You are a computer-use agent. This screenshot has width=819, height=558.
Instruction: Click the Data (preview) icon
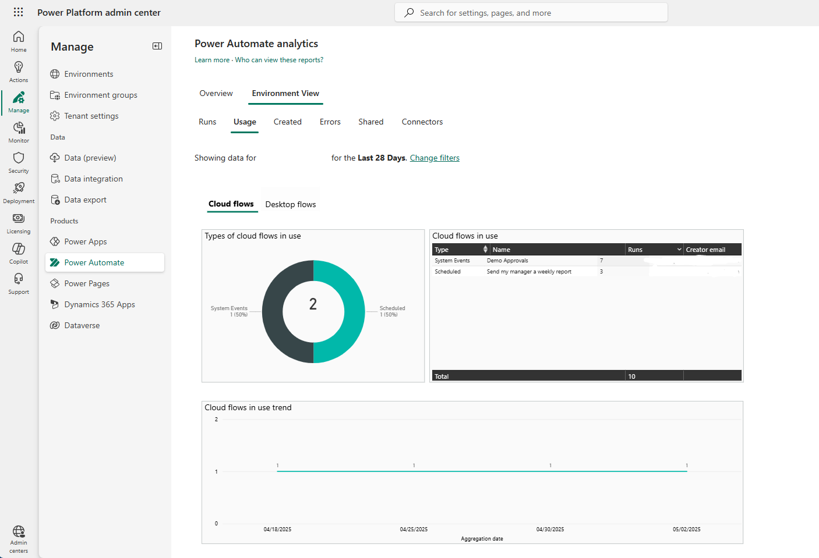coord(55,158)
